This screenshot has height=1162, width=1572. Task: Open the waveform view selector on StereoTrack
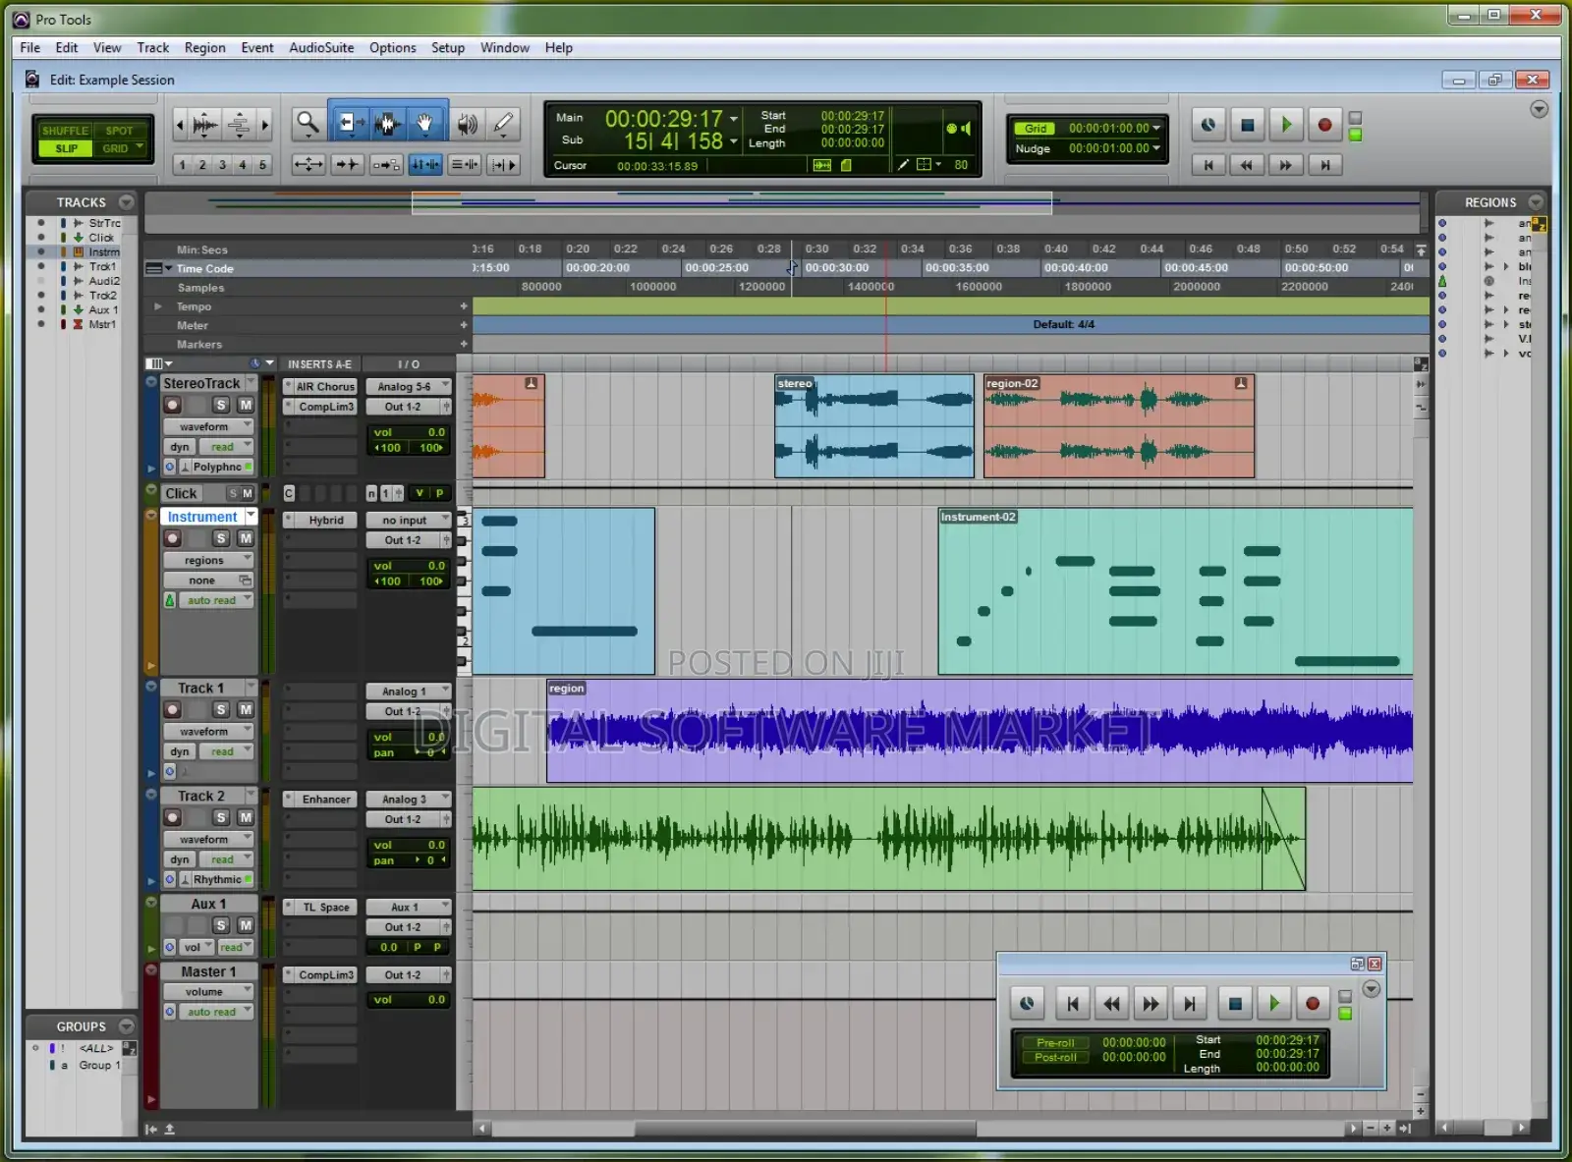pyautogui.click(x=207, y=425)
